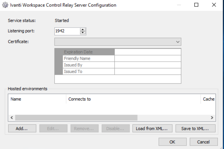Screen dimensions: 224x149
Task: Sort by the Connects to column header
Action: 134,99
